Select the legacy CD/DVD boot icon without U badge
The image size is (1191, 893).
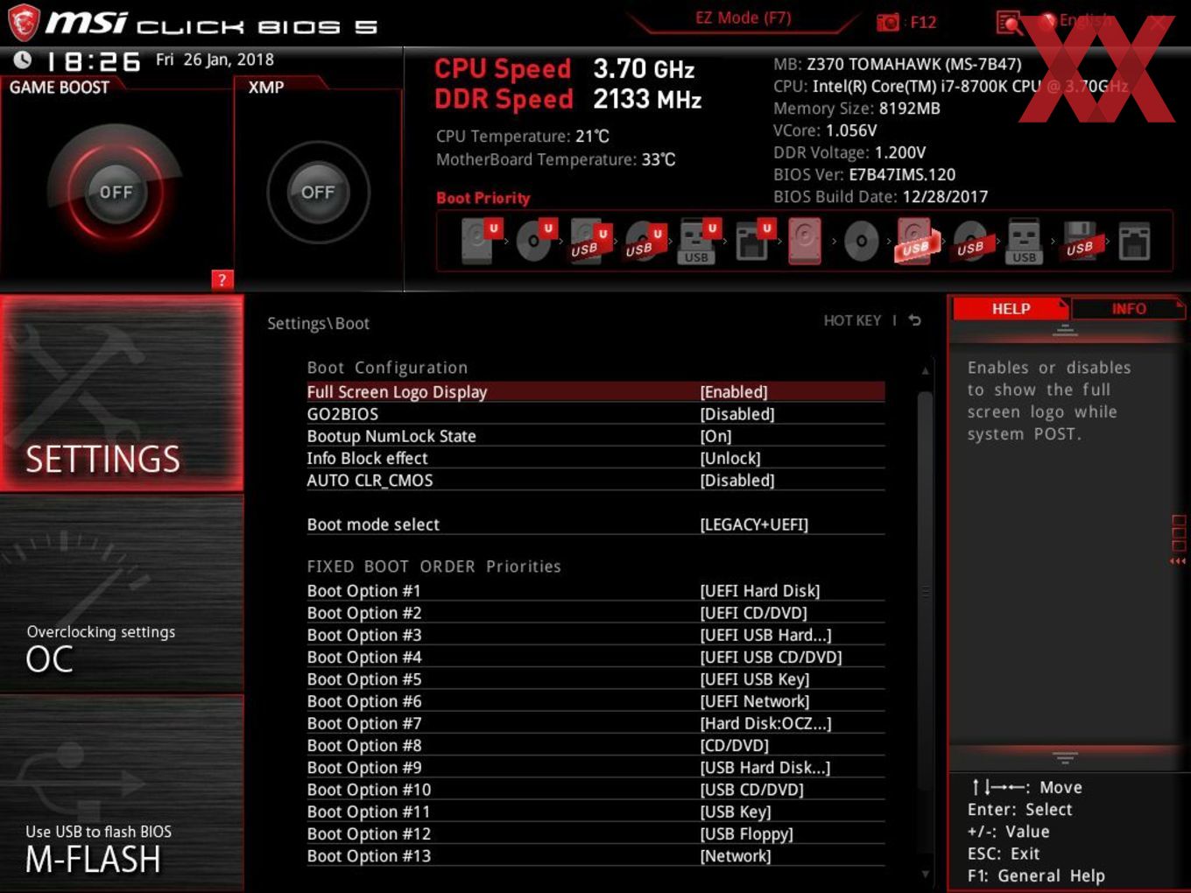(861, 242)
